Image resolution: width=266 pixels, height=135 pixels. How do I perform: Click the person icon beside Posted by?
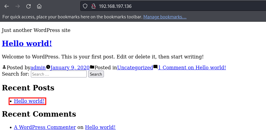[4, 67]
